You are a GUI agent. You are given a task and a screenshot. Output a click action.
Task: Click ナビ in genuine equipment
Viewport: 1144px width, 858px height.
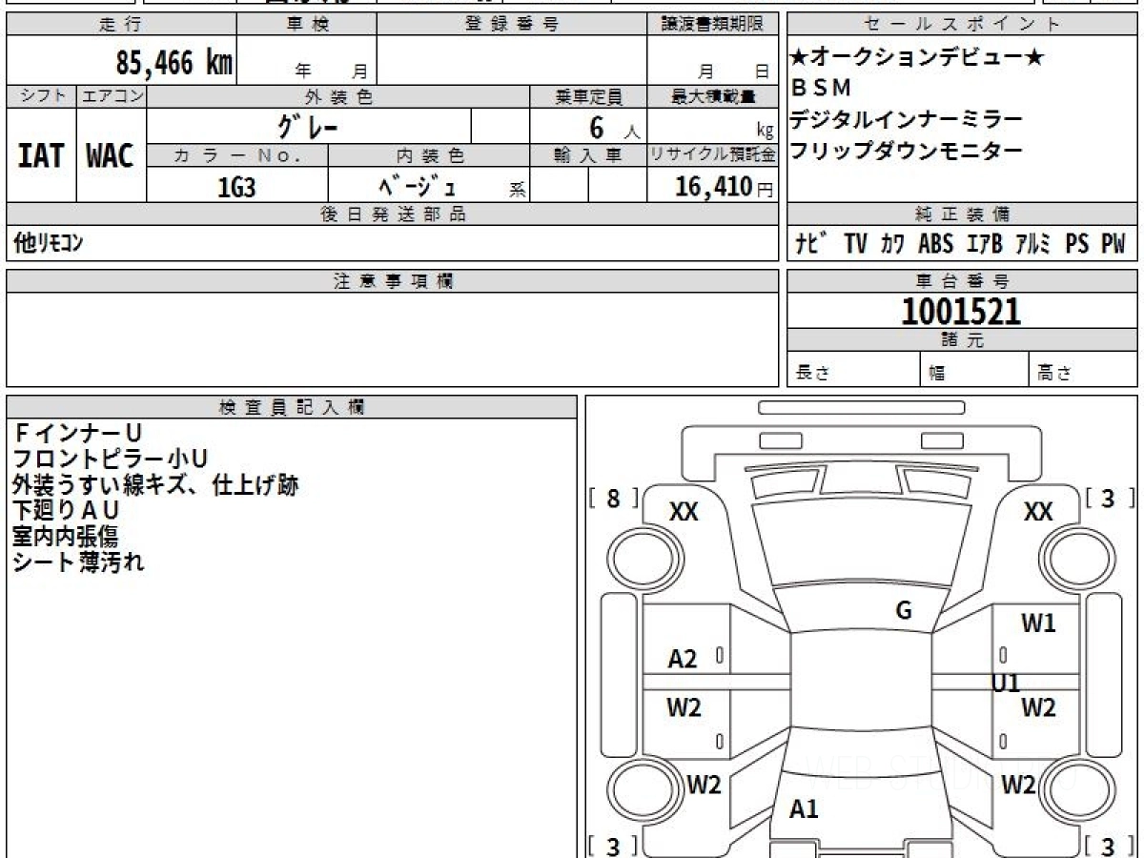[812, 244]
